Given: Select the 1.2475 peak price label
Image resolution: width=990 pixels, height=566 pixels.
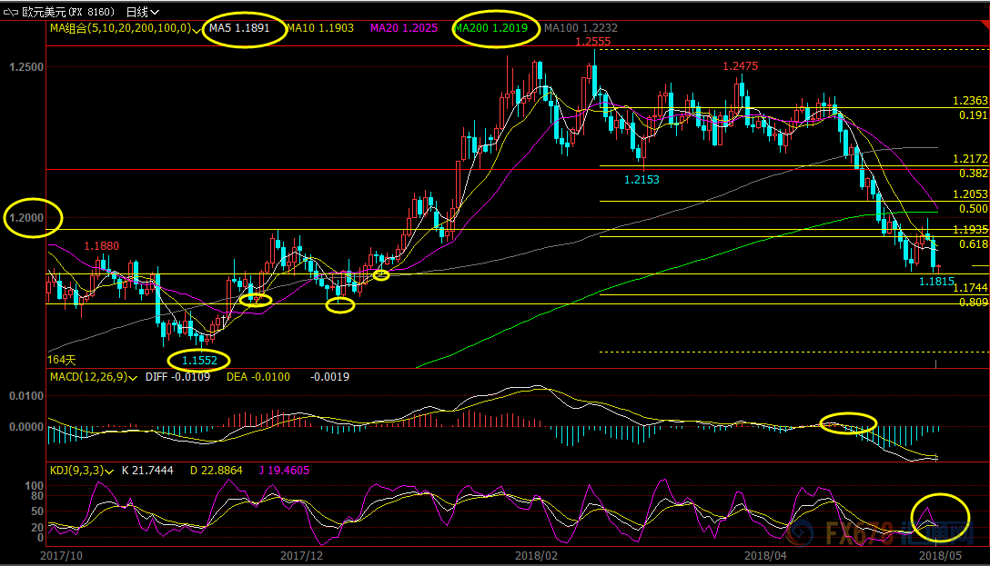Looking at the screenshot, I should [x=740, y=66].
